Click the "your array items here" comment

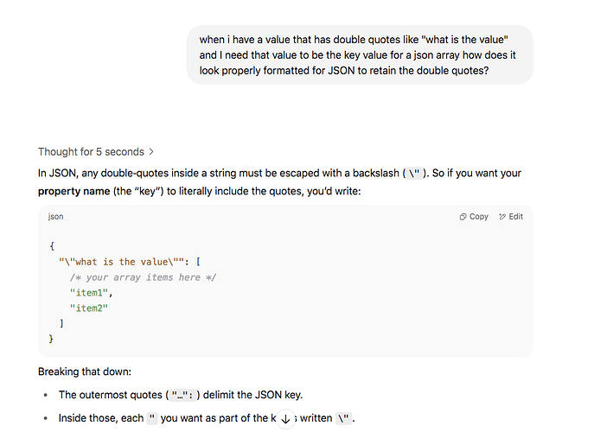pyautogui.click(x=143, y=277)
